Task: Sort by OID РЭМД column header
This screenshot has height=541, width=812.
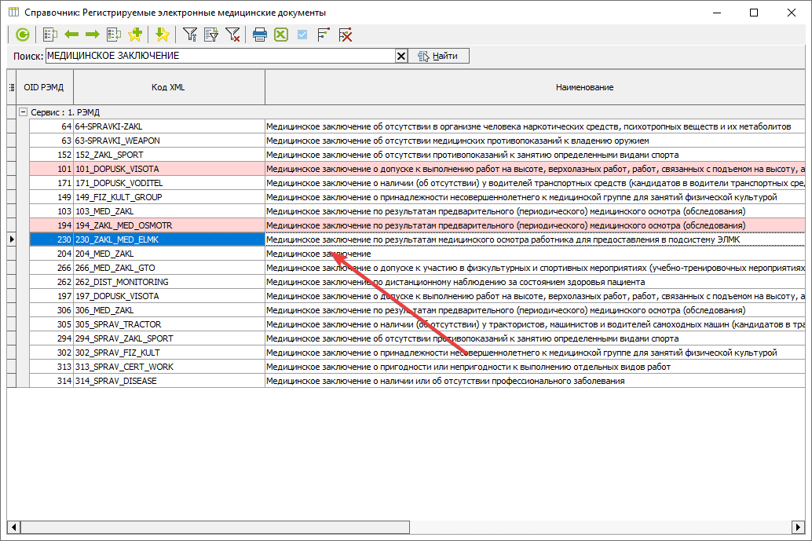Action: click(x=45, y=87)
